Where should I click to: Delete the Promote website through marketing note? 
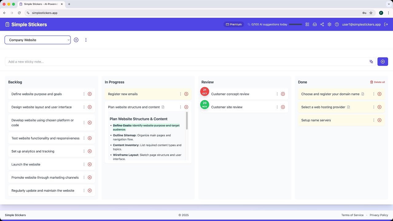(x=90, y=177)
